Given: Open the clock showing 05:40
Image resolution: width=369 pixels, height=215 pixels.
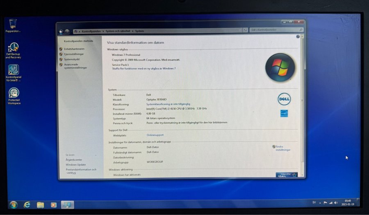Looking at the screenshot, I should click(x=348, y=203).
